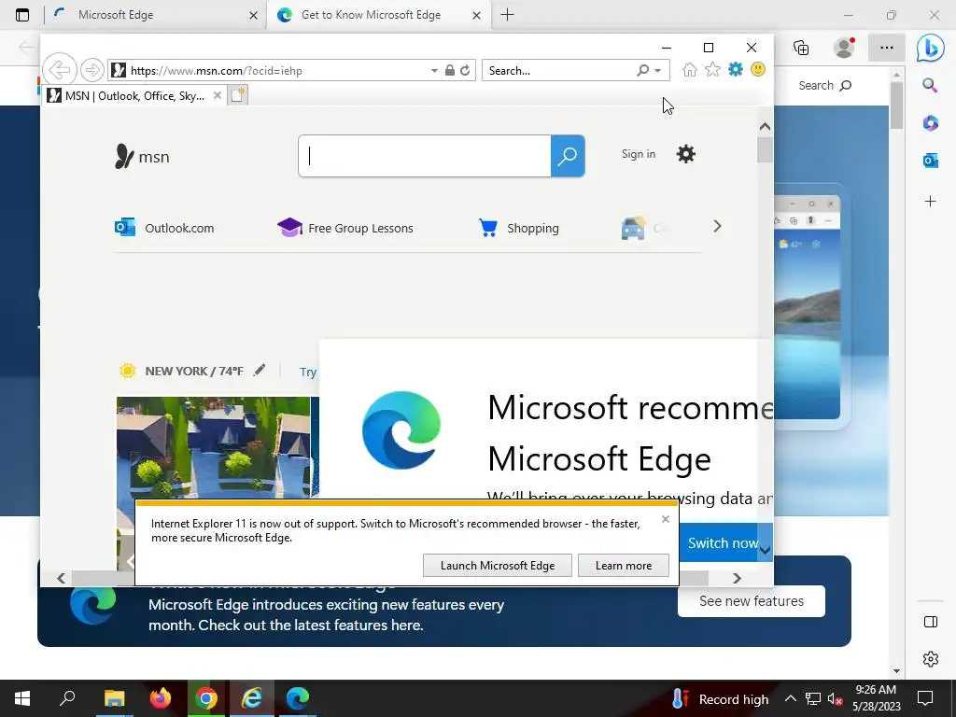Click the Learn more button
Viewport: 956px width, 717px height.
tap(623, 565)
